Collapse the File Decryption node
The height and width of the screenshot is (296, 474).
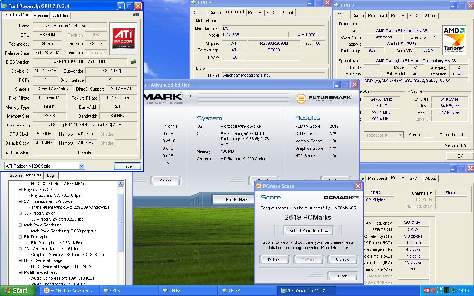coord(20,237)
